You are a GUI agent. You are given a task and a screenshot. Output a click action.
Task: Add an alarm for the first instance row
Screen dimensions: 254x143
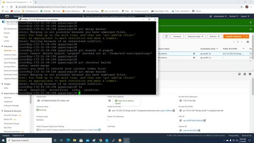point(194,54)
